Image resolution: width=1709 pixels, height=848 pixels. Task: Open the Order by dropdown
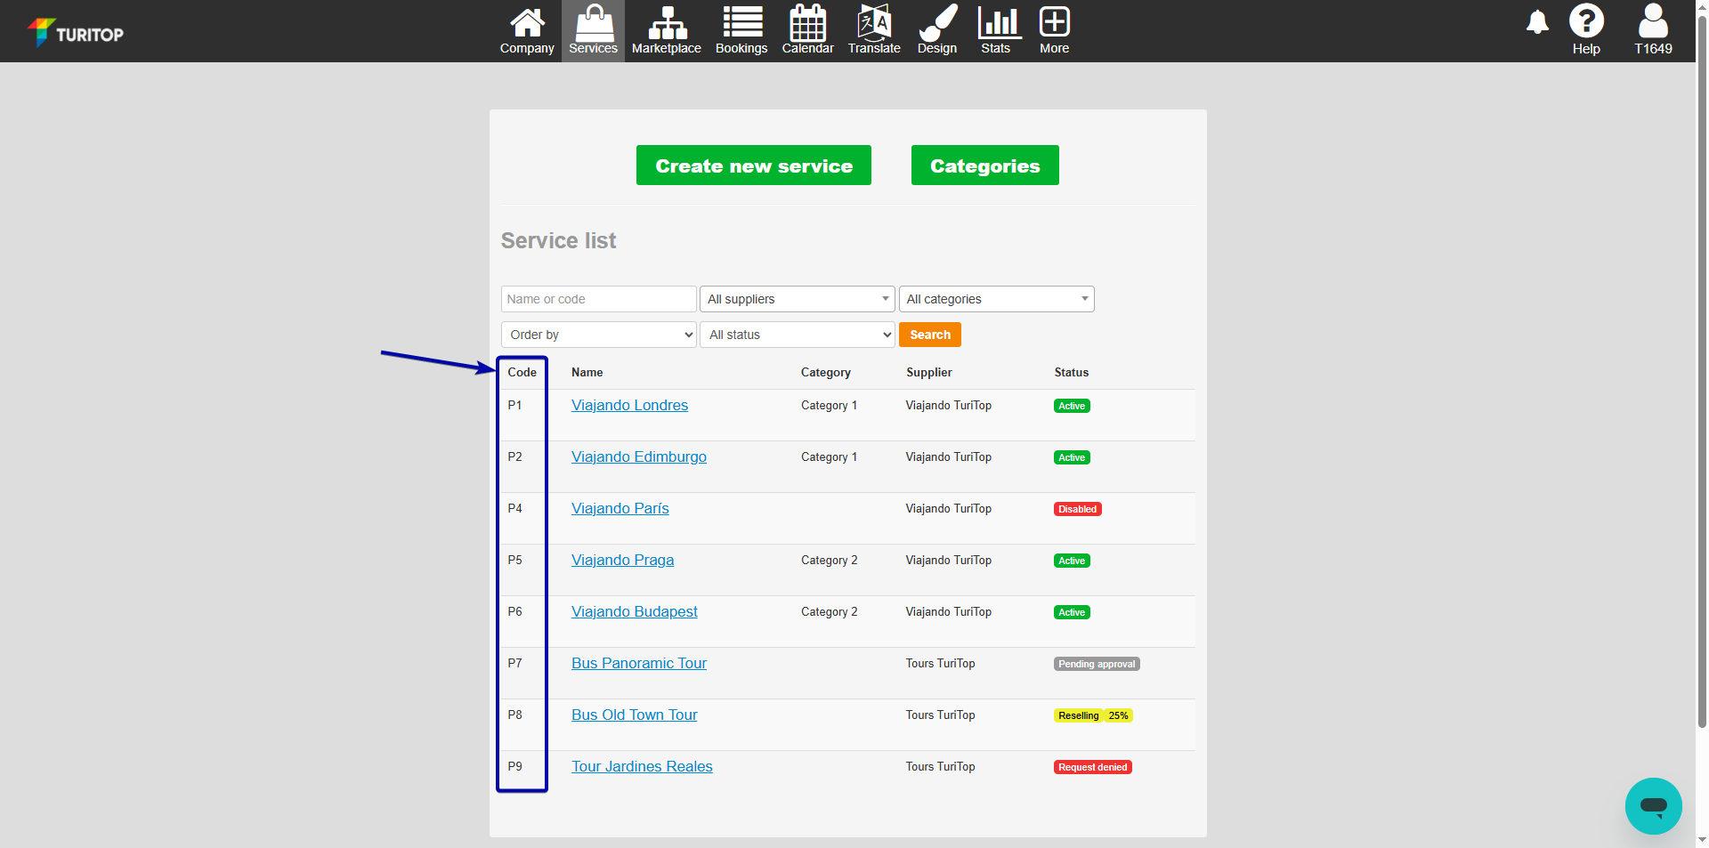[598, 335]
